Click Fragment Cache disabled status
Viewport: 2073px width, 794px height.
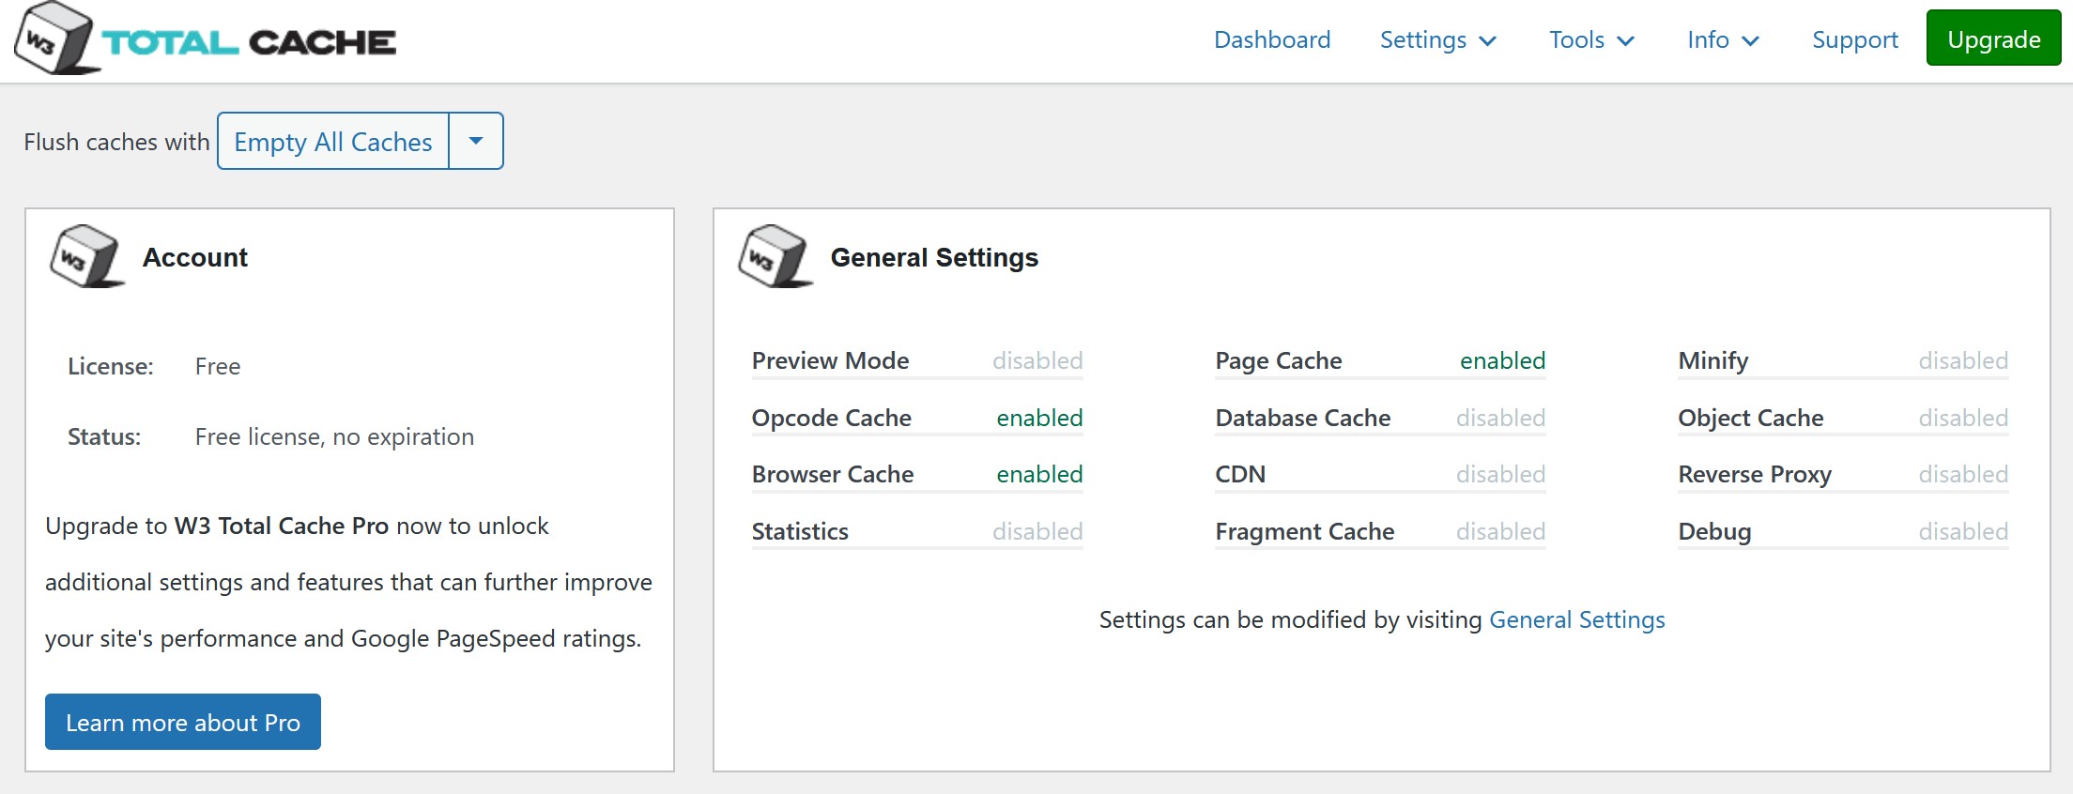[1500, 531]
